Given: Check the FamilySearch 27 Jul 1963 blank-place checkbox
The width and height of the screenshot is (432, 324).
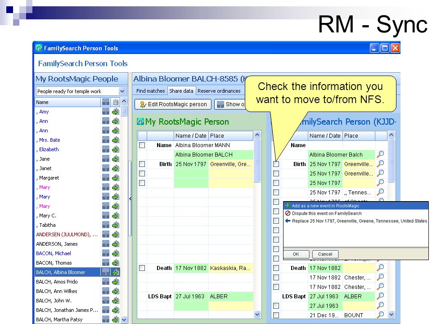Looking at the screenshot, I should 276,306.
